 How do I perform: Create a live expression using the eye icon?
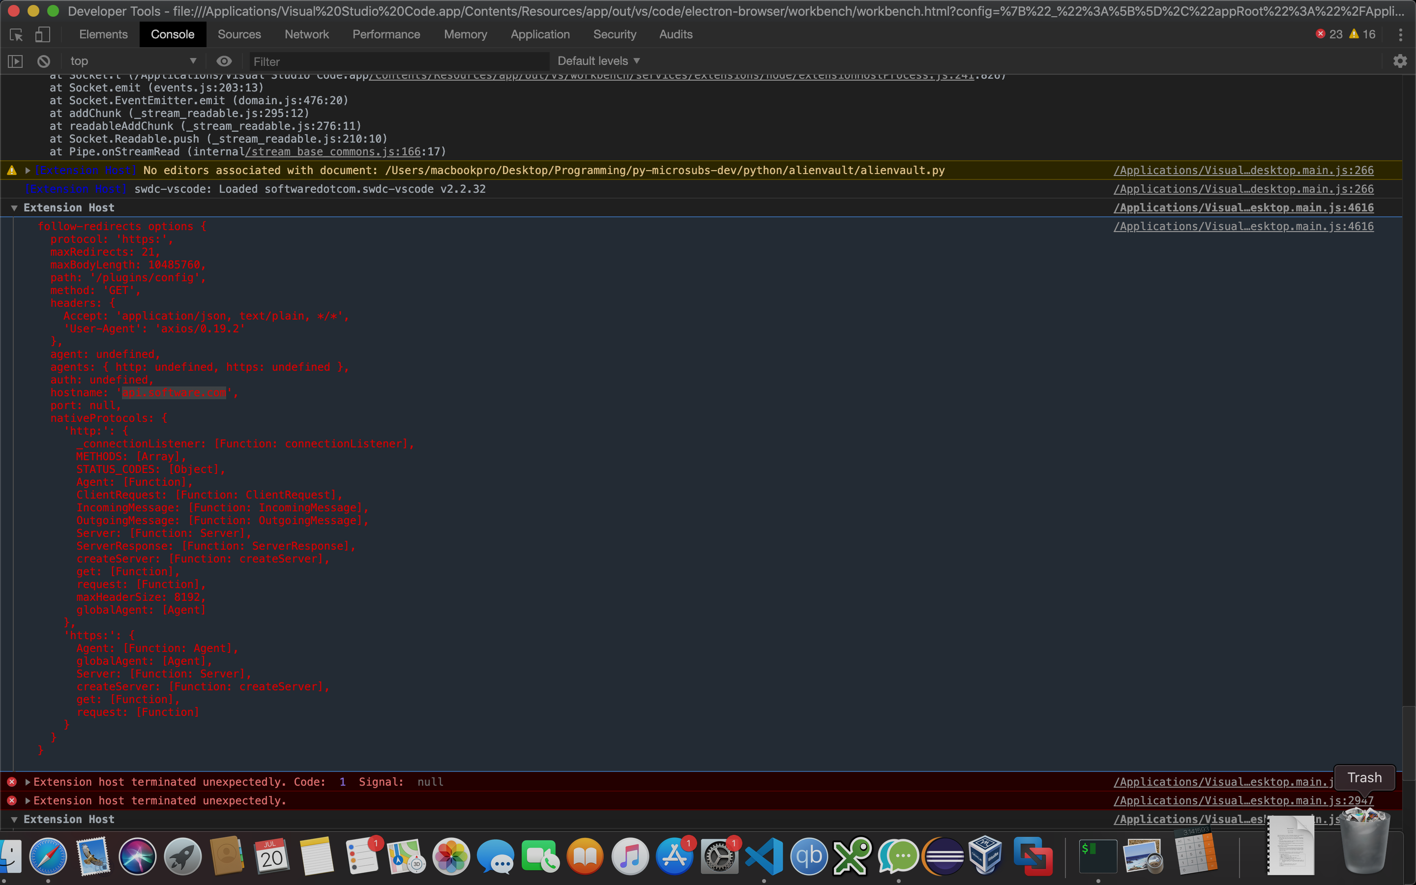(224, 61)
